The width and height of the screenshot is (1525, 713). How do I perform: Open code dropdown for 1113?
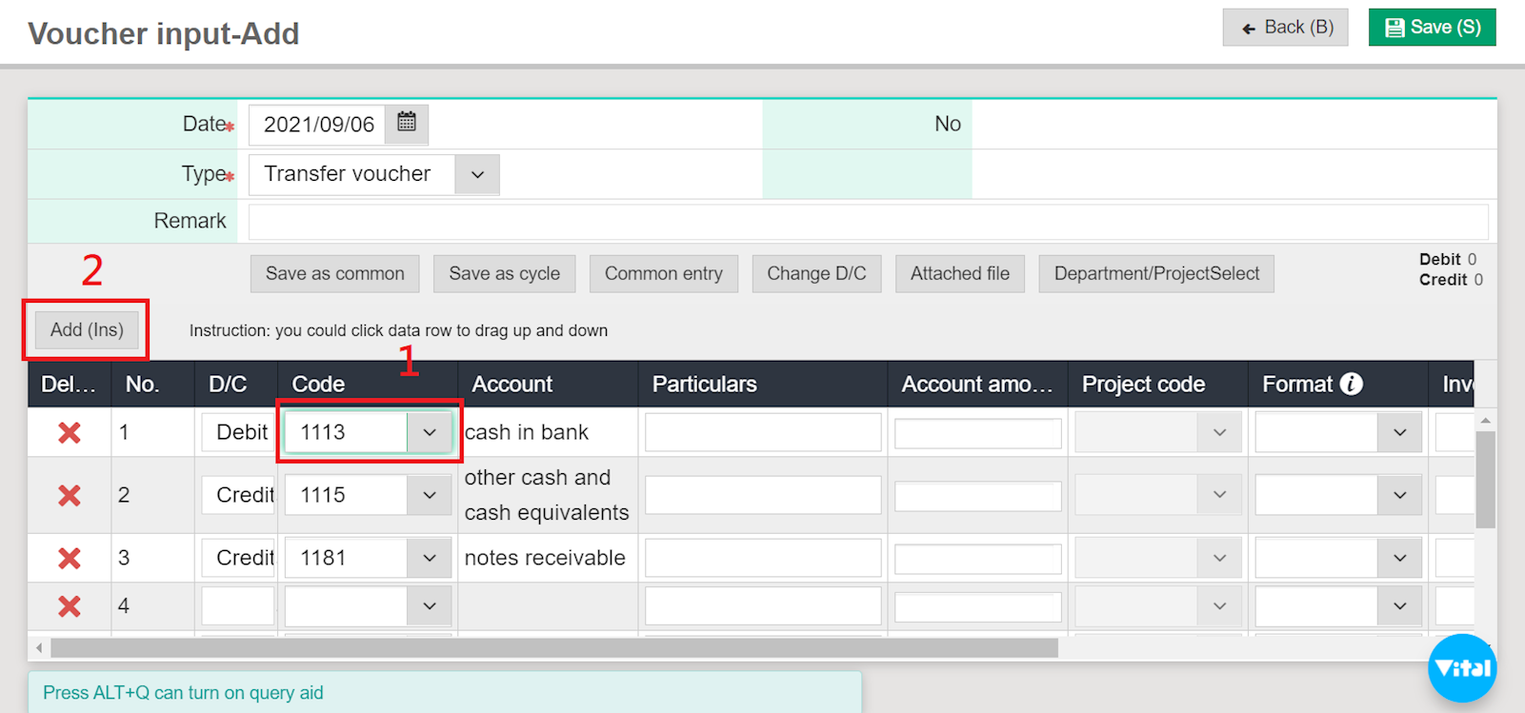[x=430, y=433]
